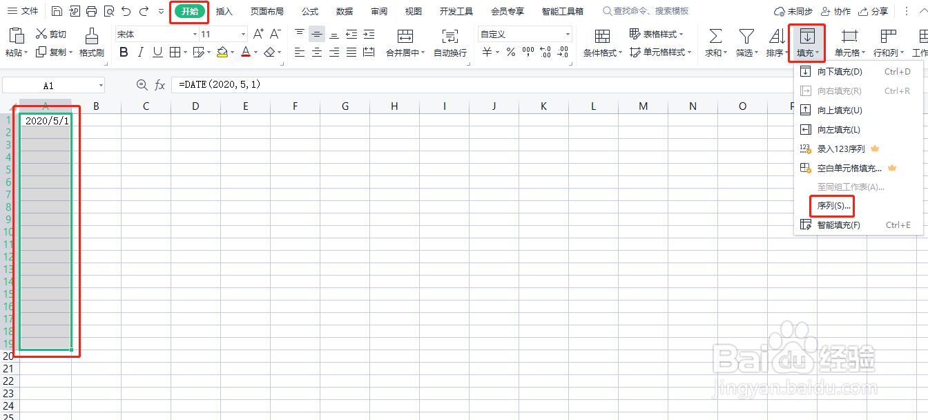The height and width of the screenshot is (420, 928).
Task: Switch to the Formulas (公式) tab
Action: (310, 11)
